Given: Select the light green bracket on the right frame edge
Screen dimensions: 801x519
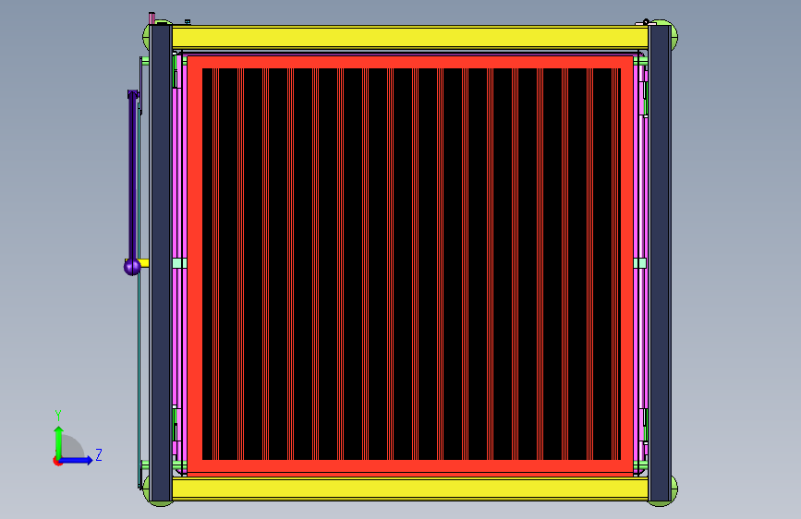Looking at the screenshot, I should [639, 263].
